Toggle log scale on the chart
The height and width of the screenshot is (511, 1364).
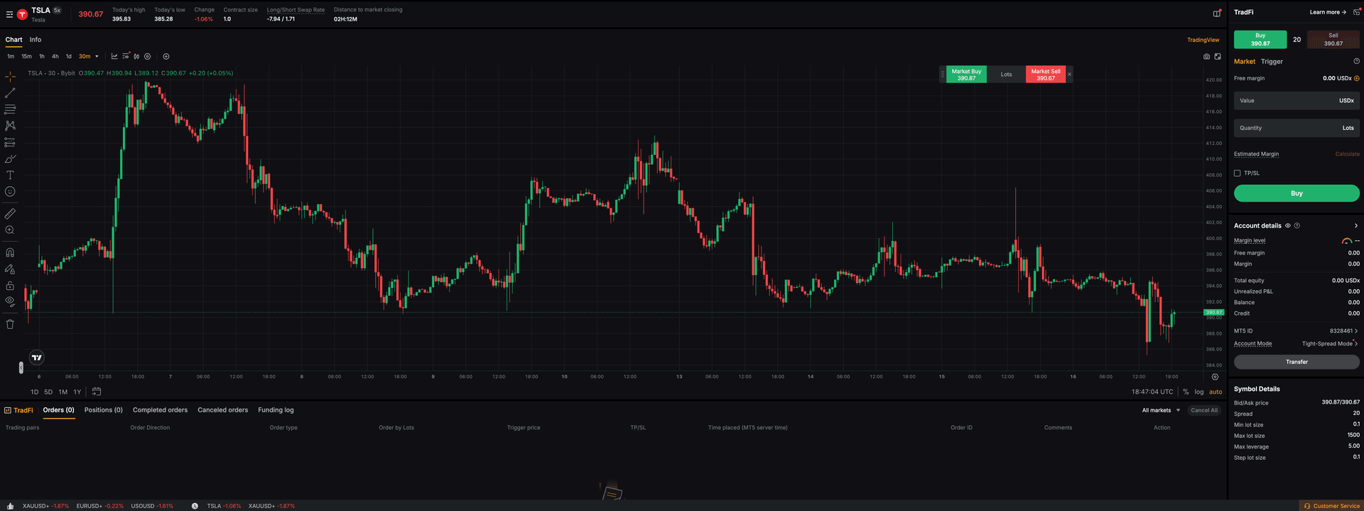(1199, 392)
